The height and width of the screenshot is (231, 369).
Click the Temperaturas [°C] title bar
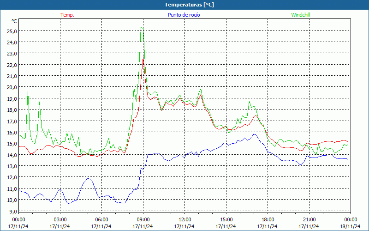184,5
